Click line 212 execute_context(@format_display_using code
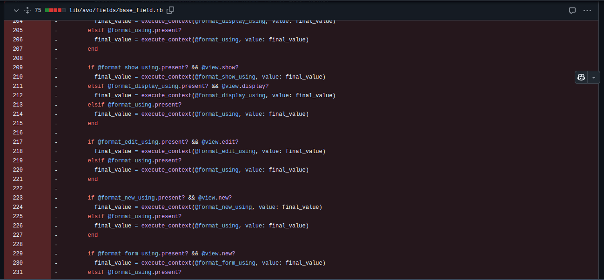604x280 pixels. (x=215, y=95)
